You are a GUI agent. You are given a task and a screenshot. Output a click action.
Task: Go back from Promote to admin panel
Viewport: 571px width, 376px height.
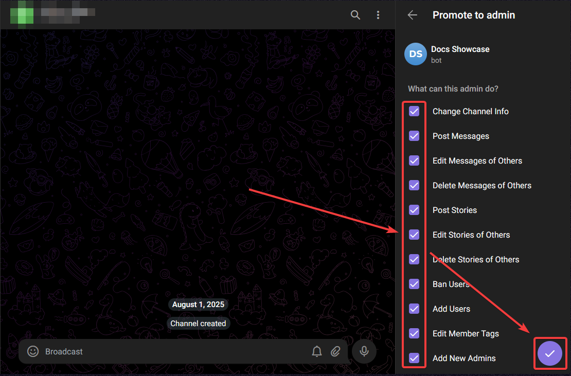pyautogui.click(x=412, y=15)
